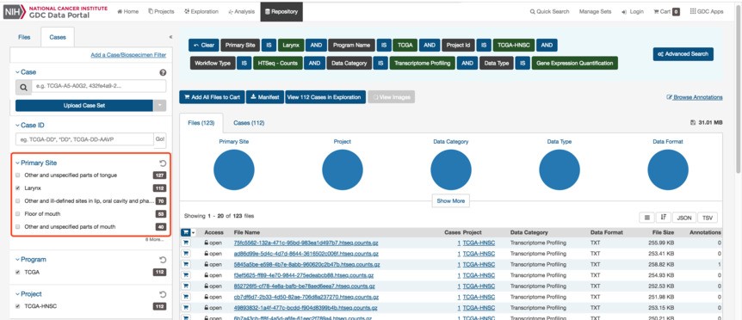Viewport: 742px width, 320px height.
Task: Add first htseq counts file to cart
Action: point(186,243)
